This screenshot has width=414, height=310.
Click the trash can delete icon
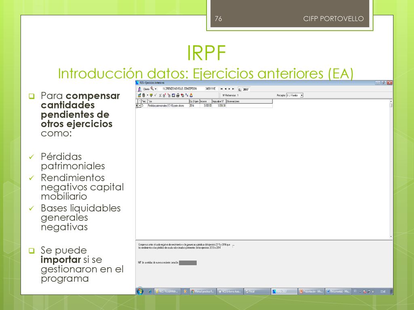[x=144, y=95]
